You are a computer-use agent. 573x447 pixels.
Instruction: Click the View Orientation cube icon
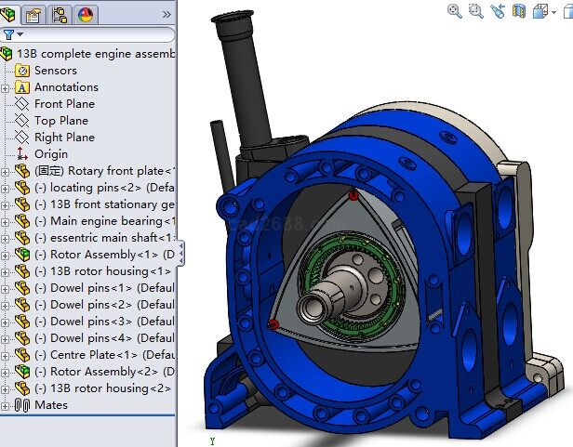[541, 11]
